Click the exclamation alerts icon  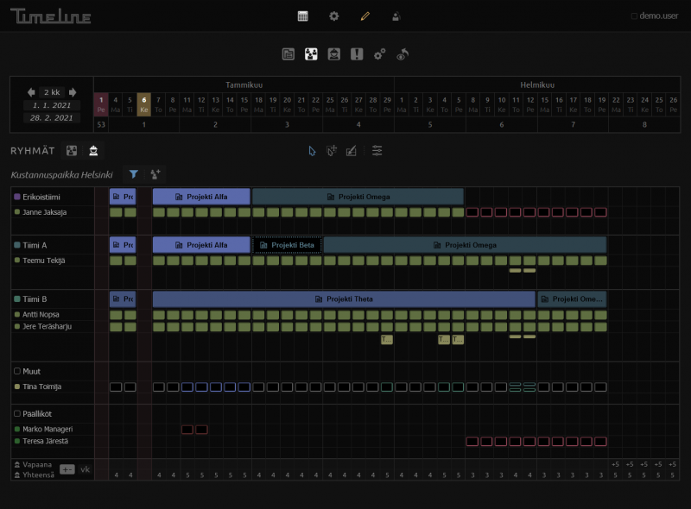click(x=357, y=54)
